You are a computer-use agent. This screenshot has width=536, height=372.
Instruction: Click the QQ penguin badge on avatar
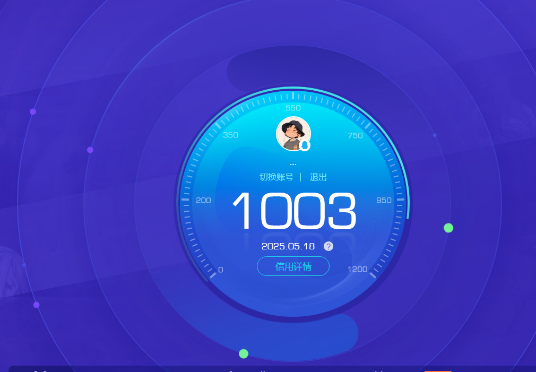[x=305, y=145]
